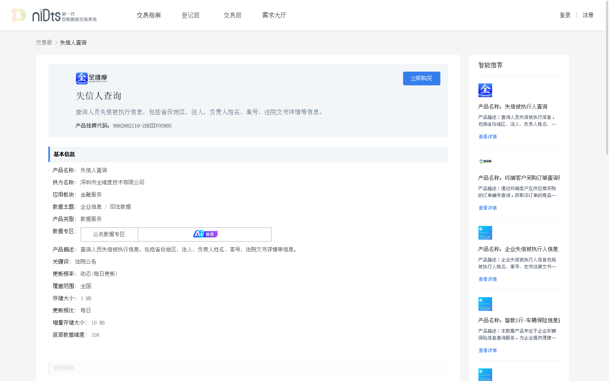
Task: Click the 金融服务 value
Action: tap(91, 195)
